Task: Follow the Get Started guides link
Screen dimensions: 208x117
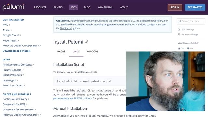Action: (x=66, y=28)
